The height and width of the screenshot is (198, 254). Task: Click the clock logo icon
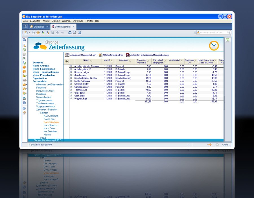pos(214,46)
